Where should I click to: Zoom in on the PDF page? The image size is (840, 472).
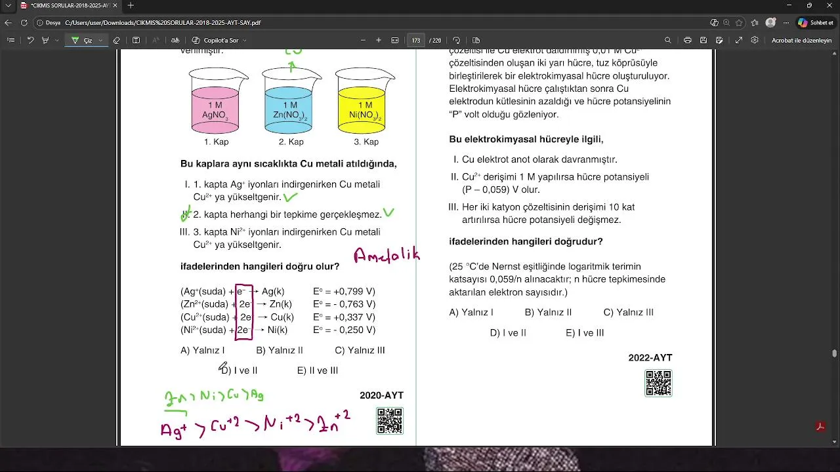coord(379,40)
